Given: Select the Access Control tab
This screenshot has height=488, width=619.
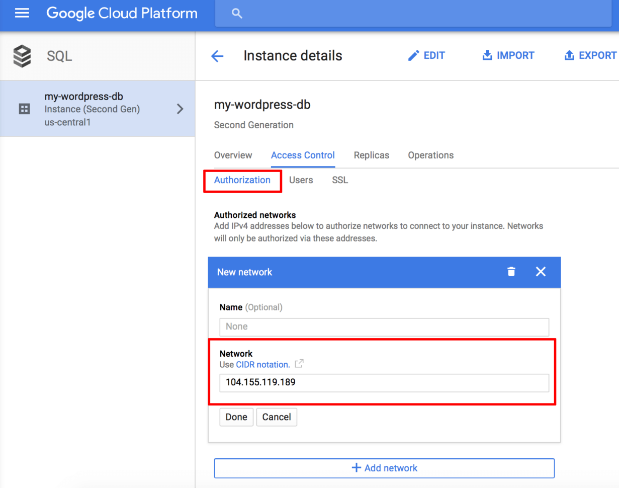Looking at the screenshot, I should 303,155.
